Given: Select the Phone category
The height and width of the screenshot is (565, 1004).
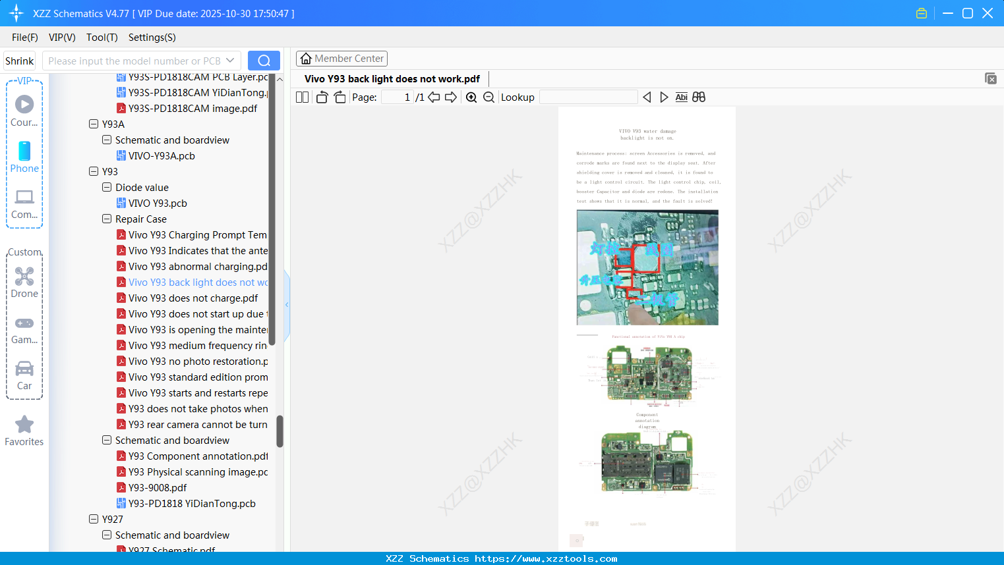Looking at the screenshot, I should point(24,157).
